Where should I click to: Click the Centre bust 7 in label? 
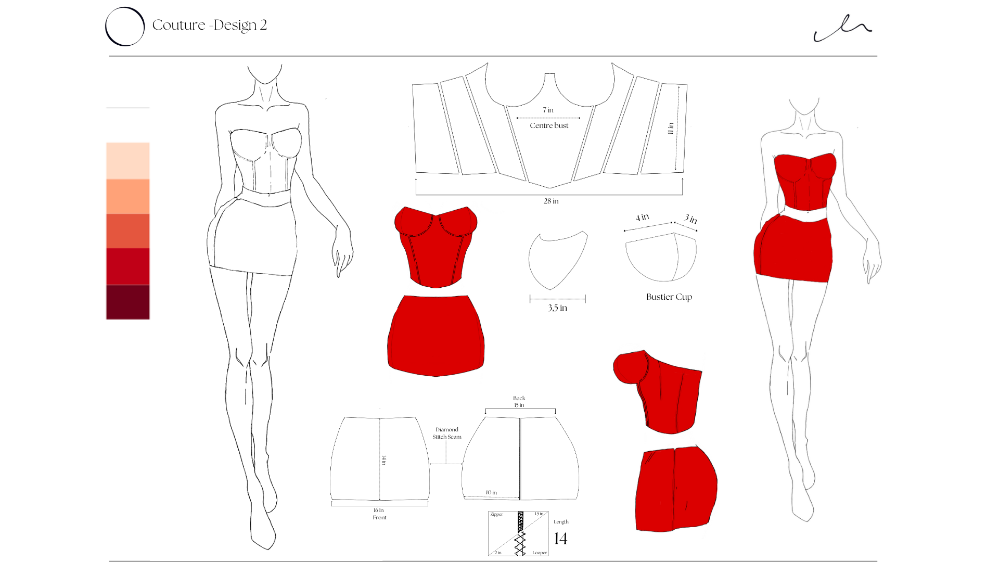[549, 125]
